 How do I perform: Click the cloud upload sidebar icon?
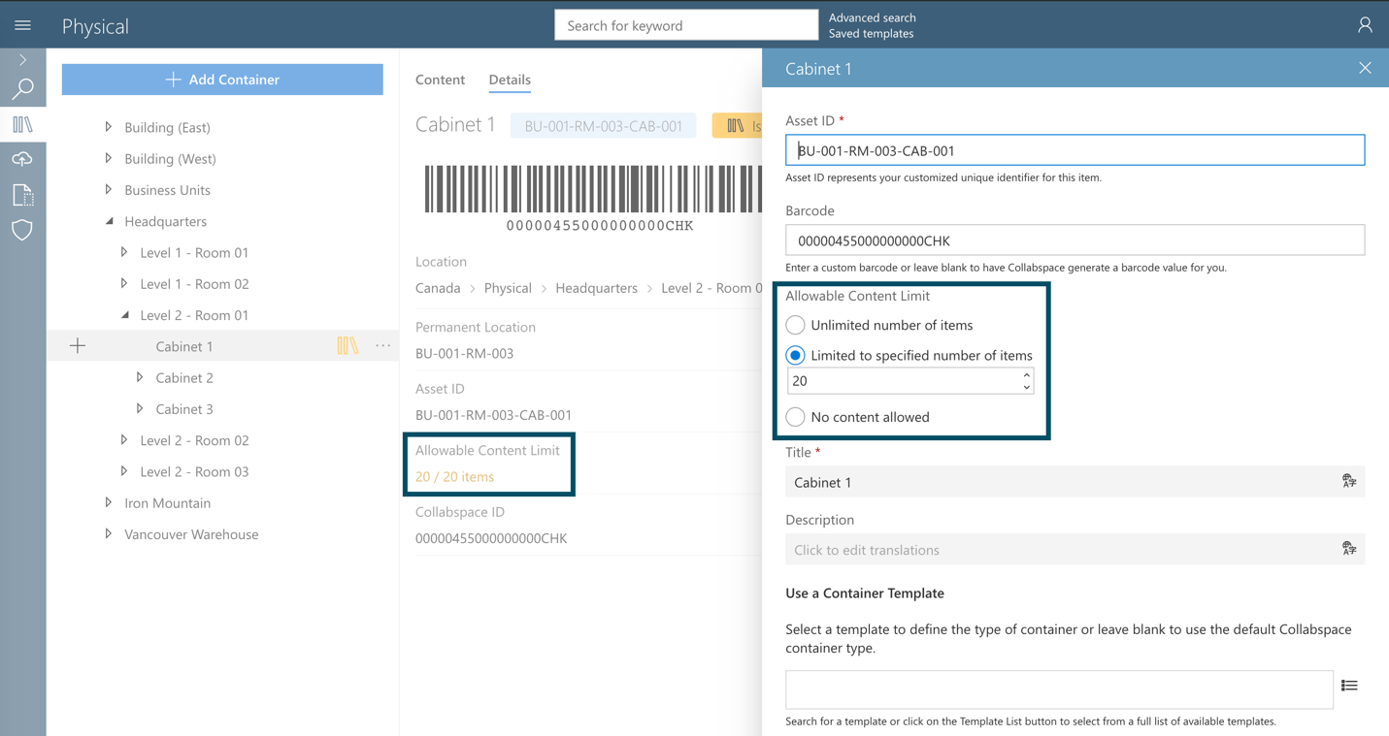point(22,158)
